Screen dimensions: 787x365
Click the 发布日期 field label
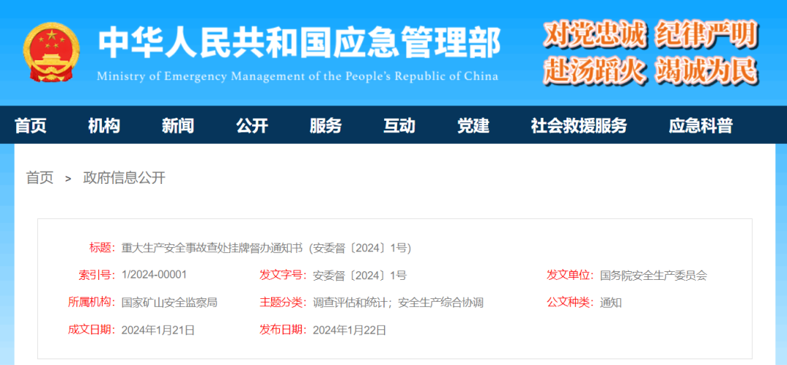coord(283,330)
